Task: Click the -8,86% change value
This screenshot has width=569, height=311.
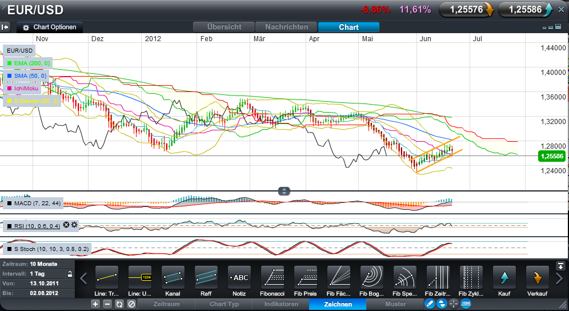Action: point(375,10)
